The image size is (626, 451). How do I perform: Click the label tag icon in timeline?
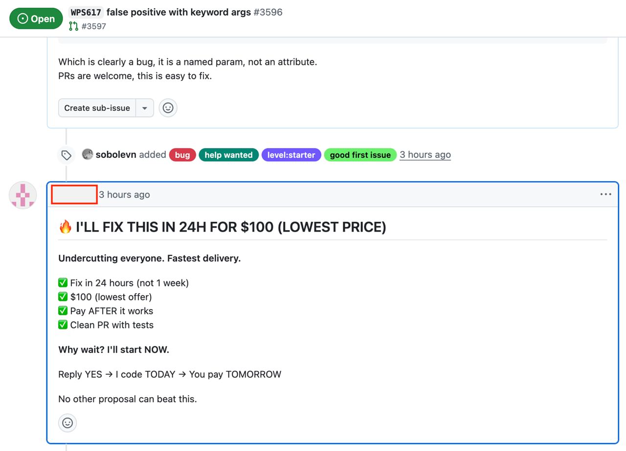tap(67, 155)
